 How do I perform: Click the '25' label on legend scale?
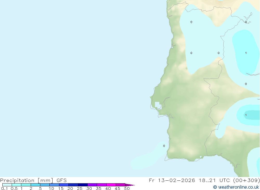click(x=80, y=188)
